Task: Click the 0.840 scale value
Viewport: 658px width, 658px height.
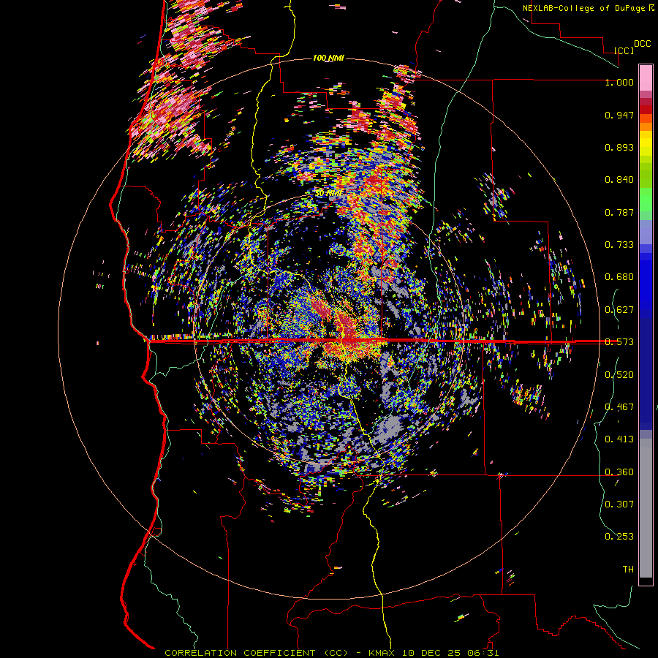Action: coord(619,180)
